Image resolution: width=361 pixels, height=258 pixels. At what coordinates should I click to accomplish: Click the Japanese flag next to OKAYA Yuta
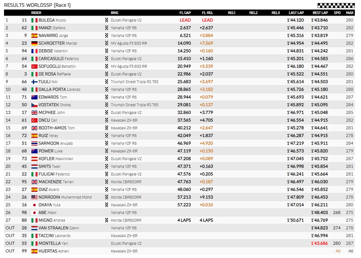click(34, 205)
